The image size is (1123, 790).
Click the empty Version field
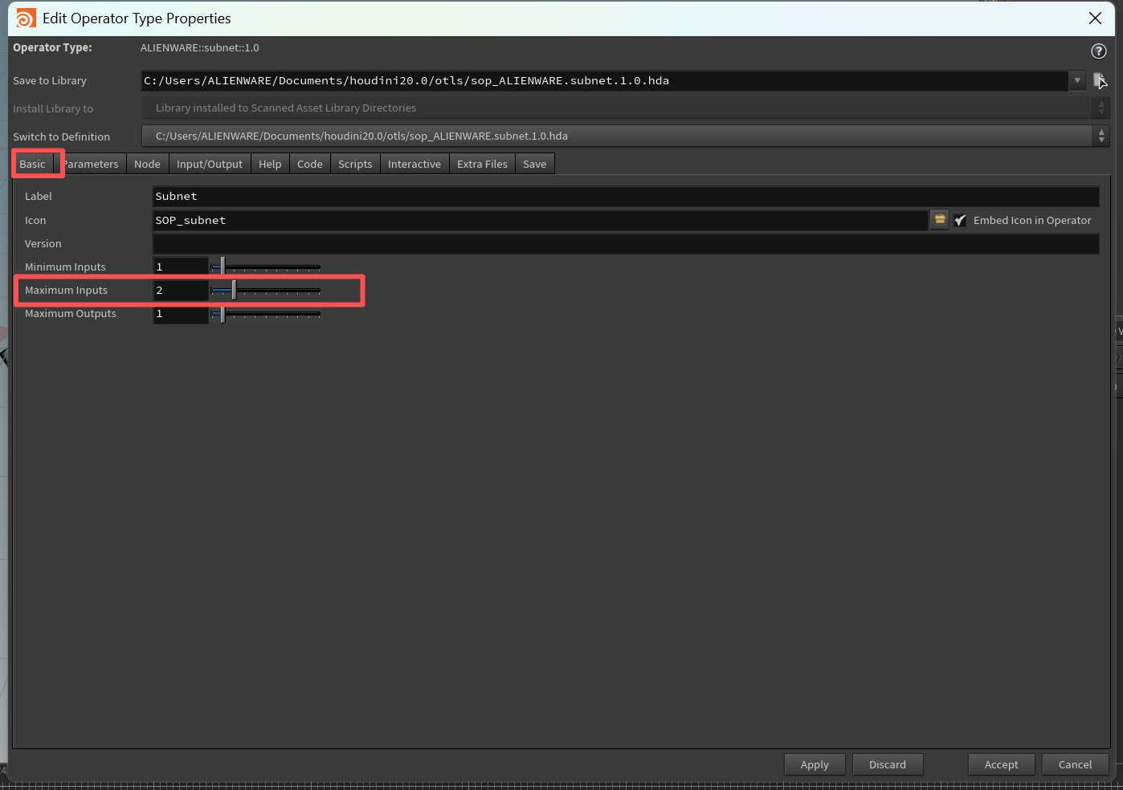coord(626,243)
